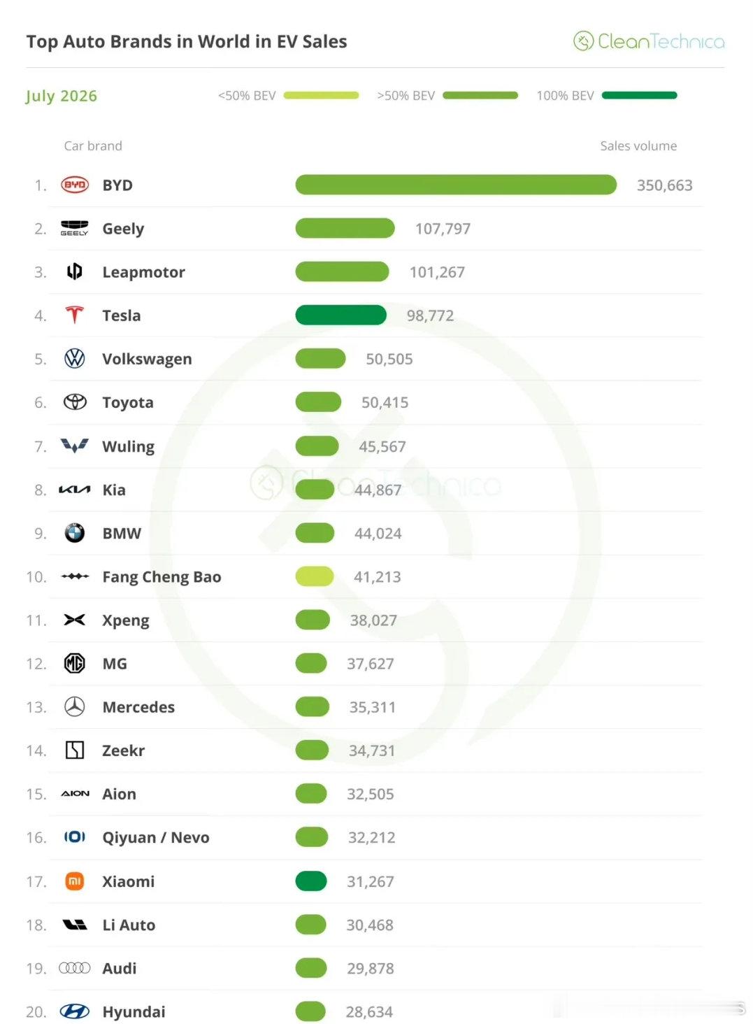Click the BYD brand logo
Screen dimensions: 753x1024
(75, 185)
